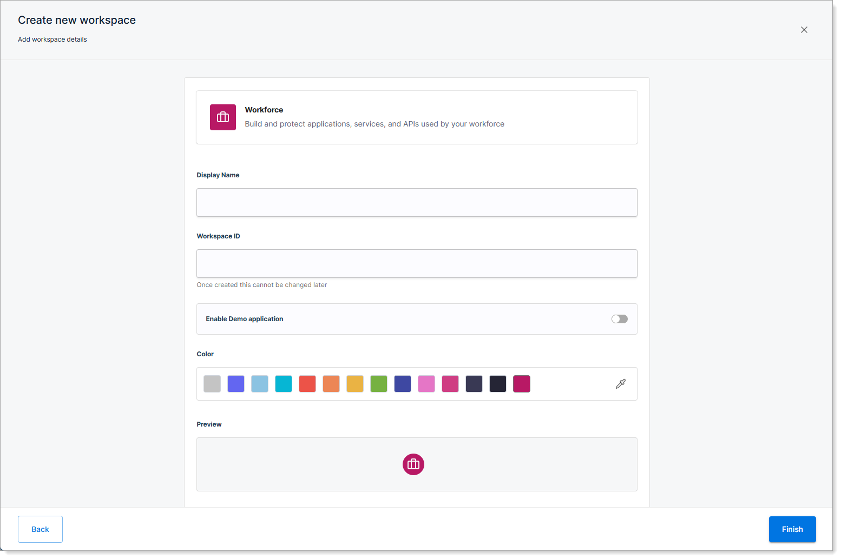Click the 'Add workspace details' subtitle

(52, 39)
